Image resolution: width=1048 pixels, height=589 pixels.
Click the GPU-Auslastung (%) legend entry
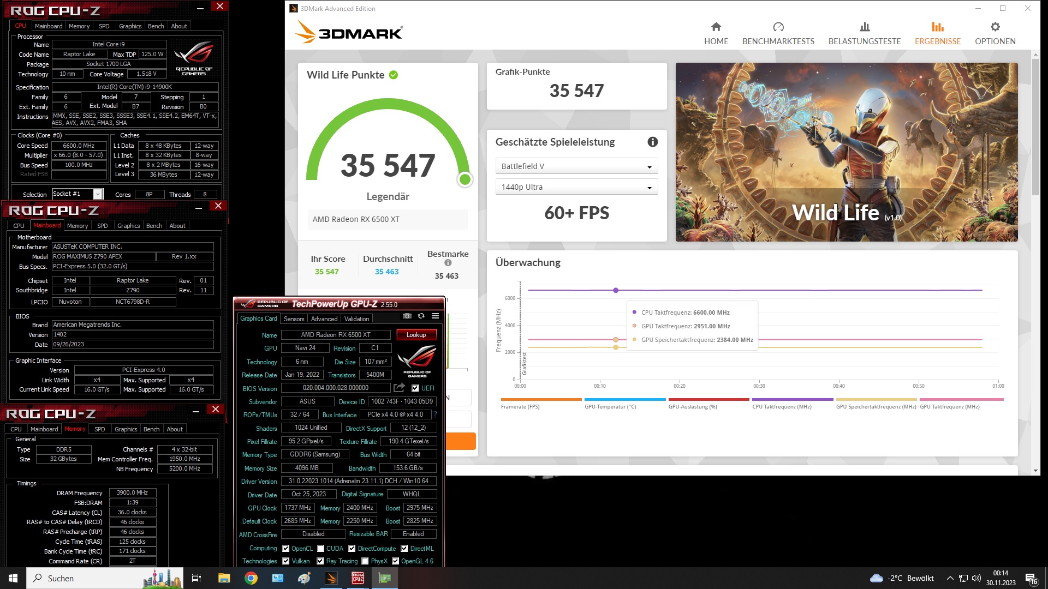708,404
